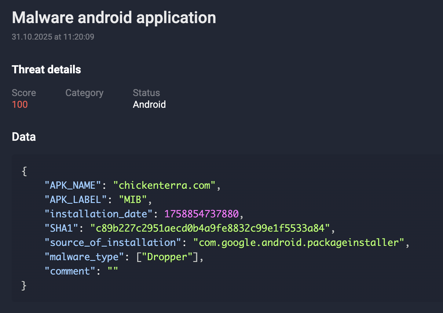Click the "Data" section heading

pyautogui.click(x=24, y=137)
